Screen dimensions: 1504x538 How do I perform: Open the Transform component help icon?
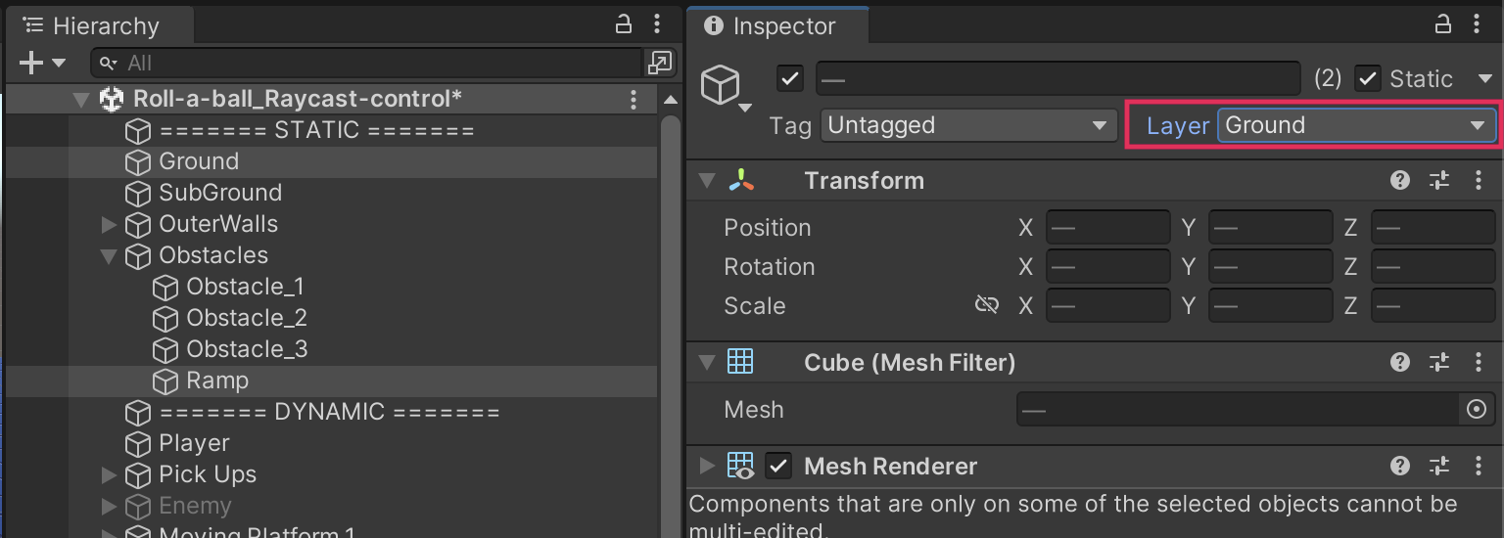[1400, 180]
